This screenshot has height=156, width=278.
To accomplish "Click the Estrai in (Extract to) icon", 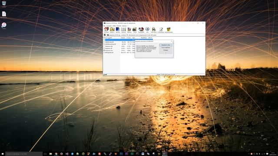I will click(x=112, y=30).
